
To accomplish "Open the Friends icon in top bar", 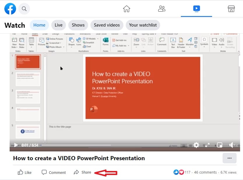I will [x=162, y=9].
